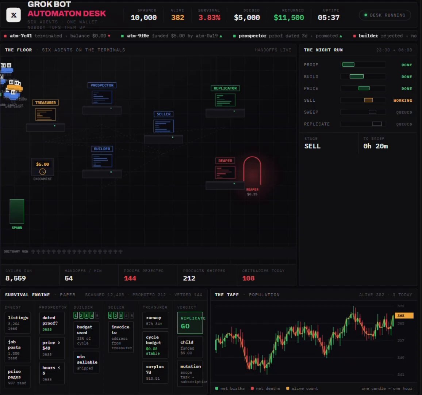Select the Seller terminal screen
Screen dimensions: 422x395
click(164, 126)
